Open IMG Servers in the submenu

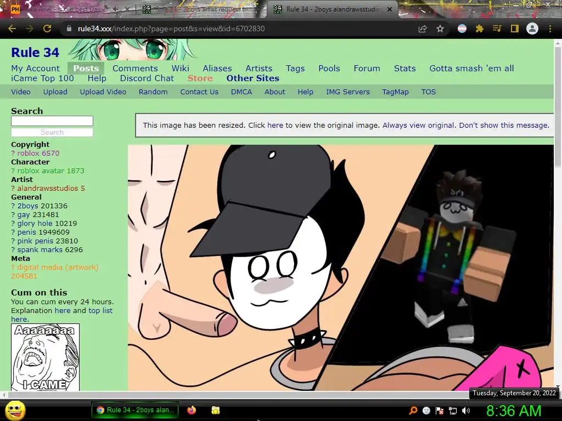pos(347,92)
